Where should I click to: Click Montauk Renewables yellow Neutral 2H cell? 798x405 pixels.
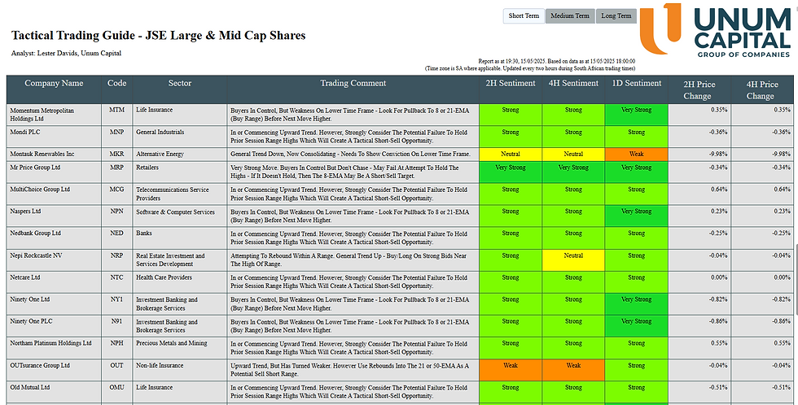coord(511,155)
